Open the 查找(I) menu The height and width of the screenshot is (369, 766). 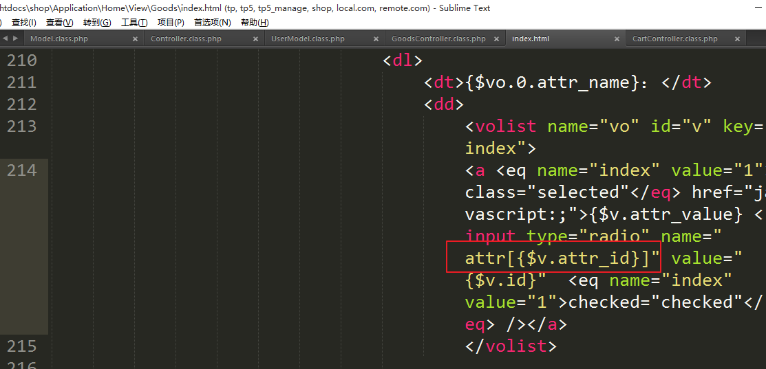[x=23, y=23]
